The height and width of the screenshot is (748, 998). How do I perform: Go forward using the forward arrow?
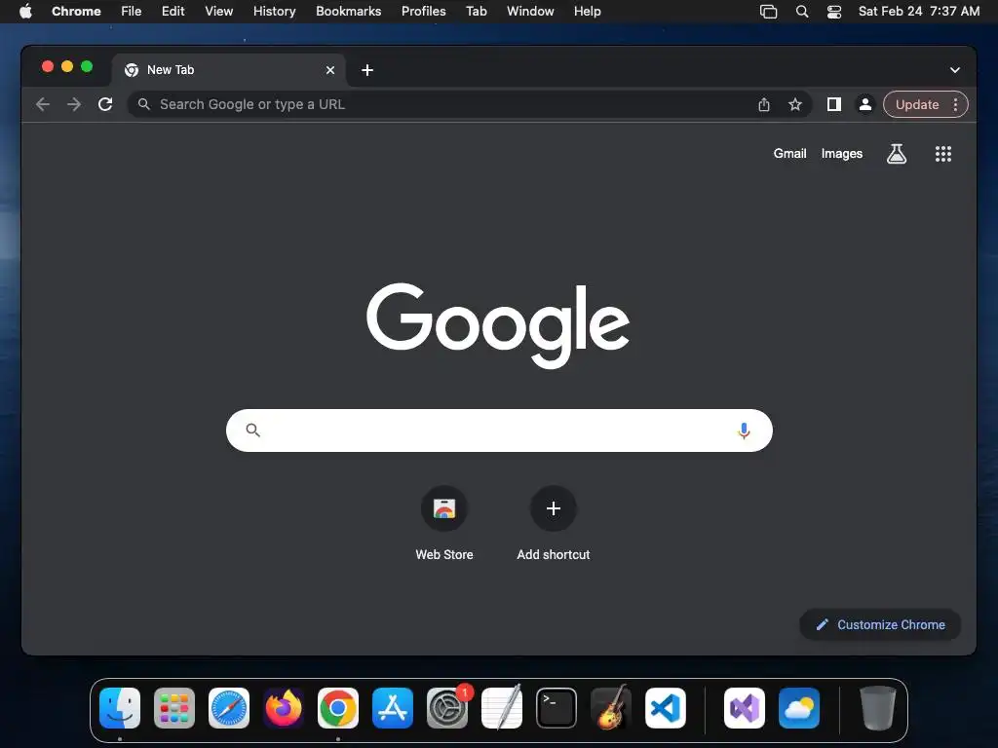click(x=74, y=104)
